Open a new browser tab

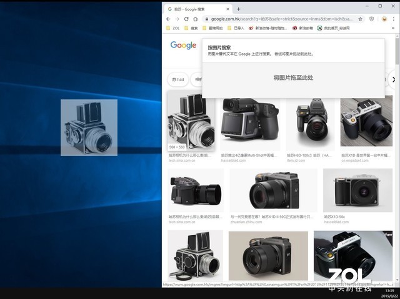tap(238, 9)
